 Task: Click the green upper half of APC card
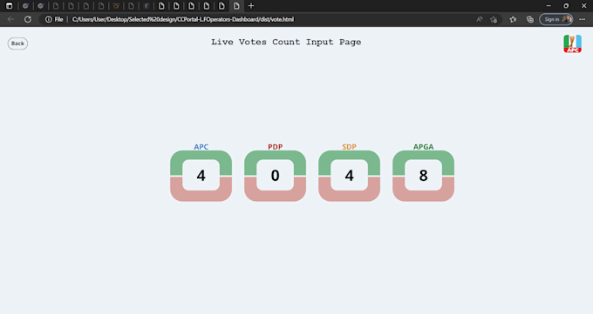coord(201,156)
